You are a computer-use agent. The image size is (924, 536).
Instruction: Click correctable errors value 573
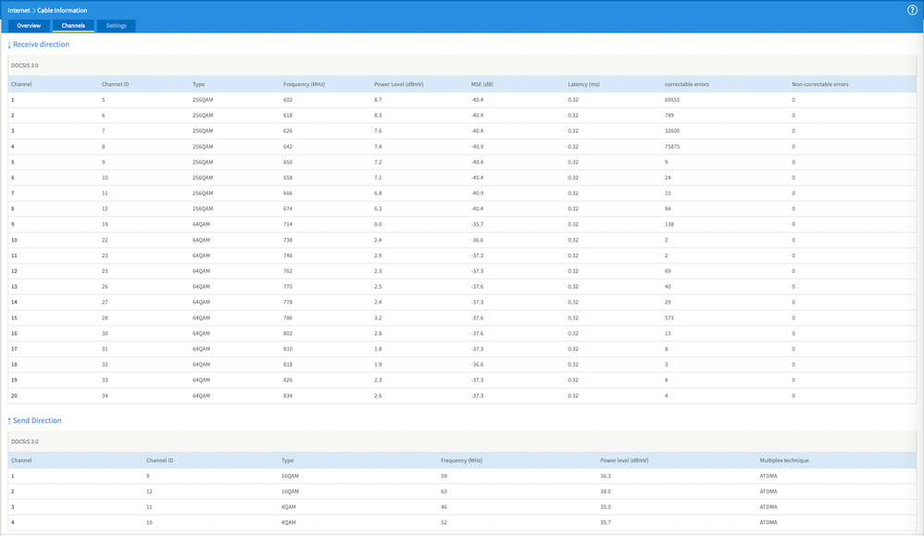[x=668, y=318]
